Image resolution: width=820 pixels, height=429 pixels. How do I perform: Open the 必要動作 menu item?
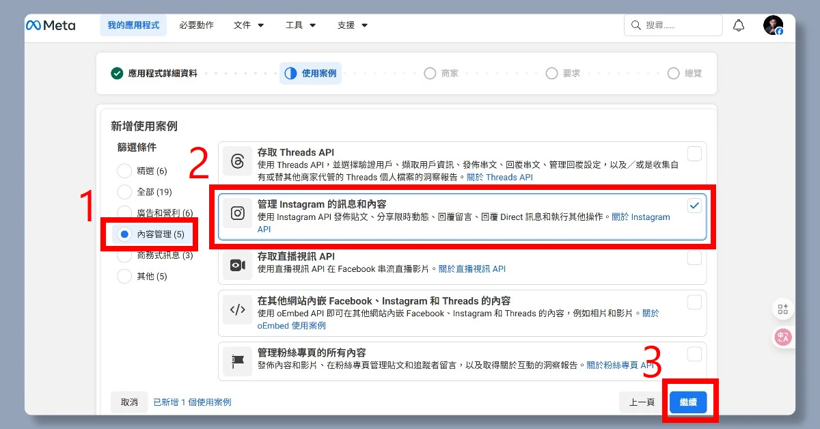pyautogui.click(x=197, y=25)
